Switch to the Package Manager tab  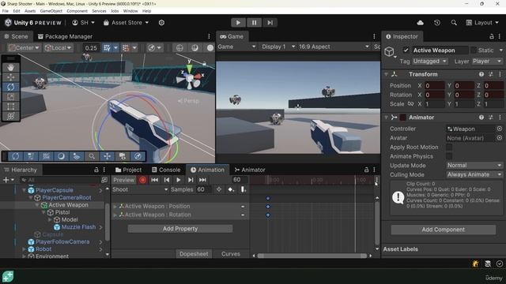pyautogui.click(x=65, y=36)
